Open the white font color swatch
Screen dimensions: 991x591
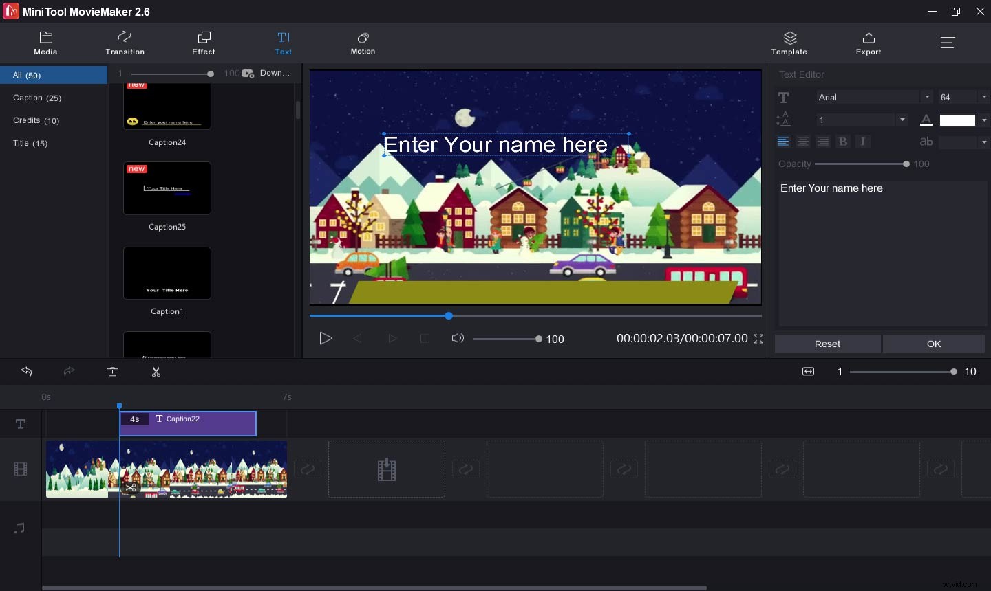pos(958,120)
